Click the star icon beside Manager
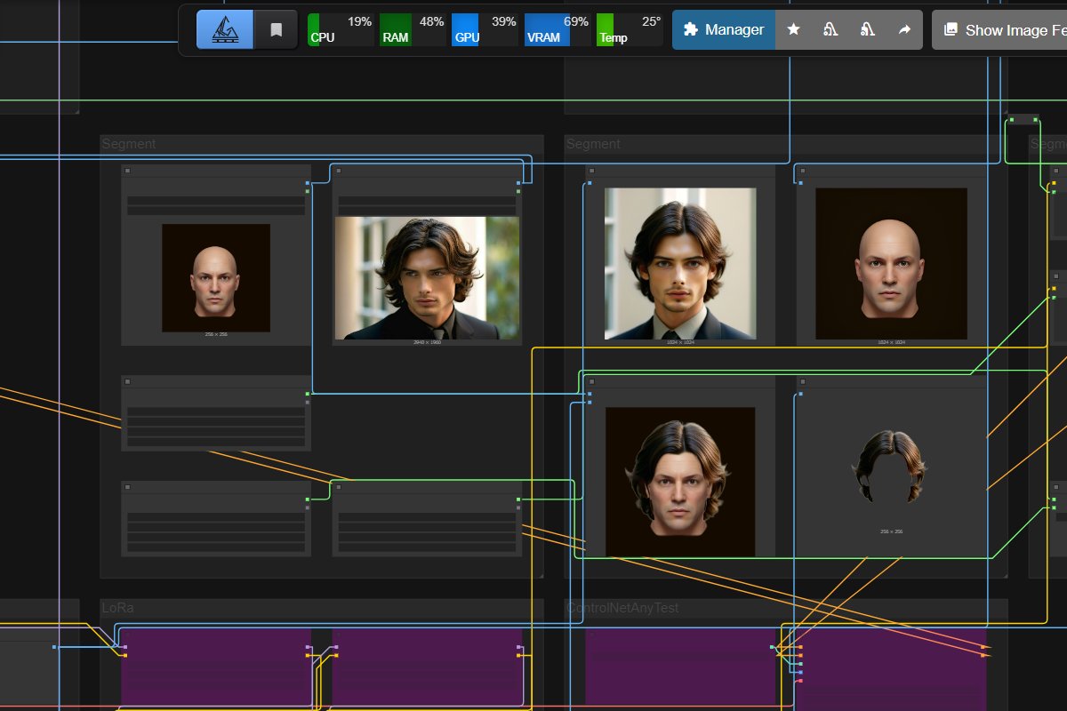This screenshot has width=1067, height=711. click(794, 29)
